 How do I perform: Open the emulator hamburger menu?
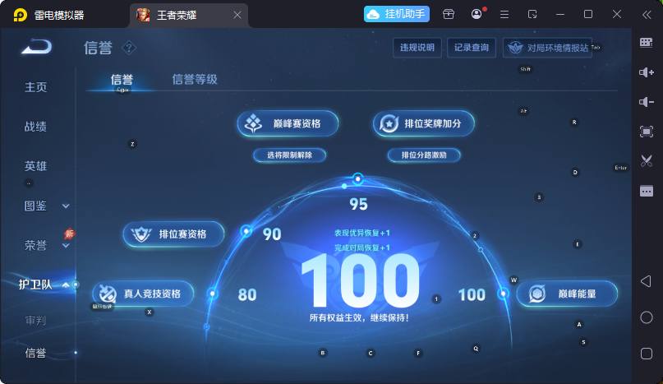click(x=504, y=15)
